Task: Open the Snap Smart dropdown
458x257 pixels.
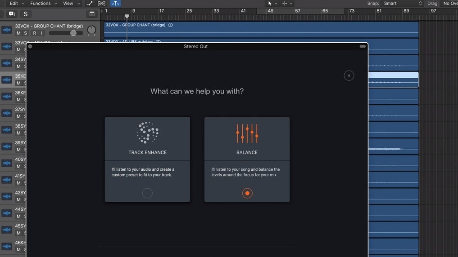Action: click(403, 3)
